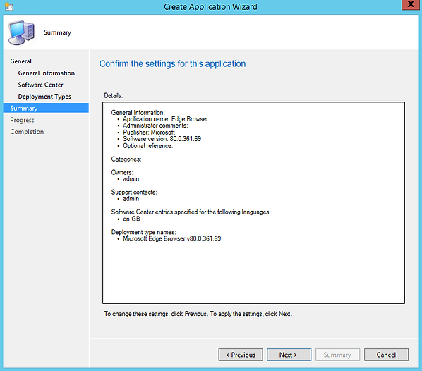Click the 'General Information:' heading in details

pos(138,112)
